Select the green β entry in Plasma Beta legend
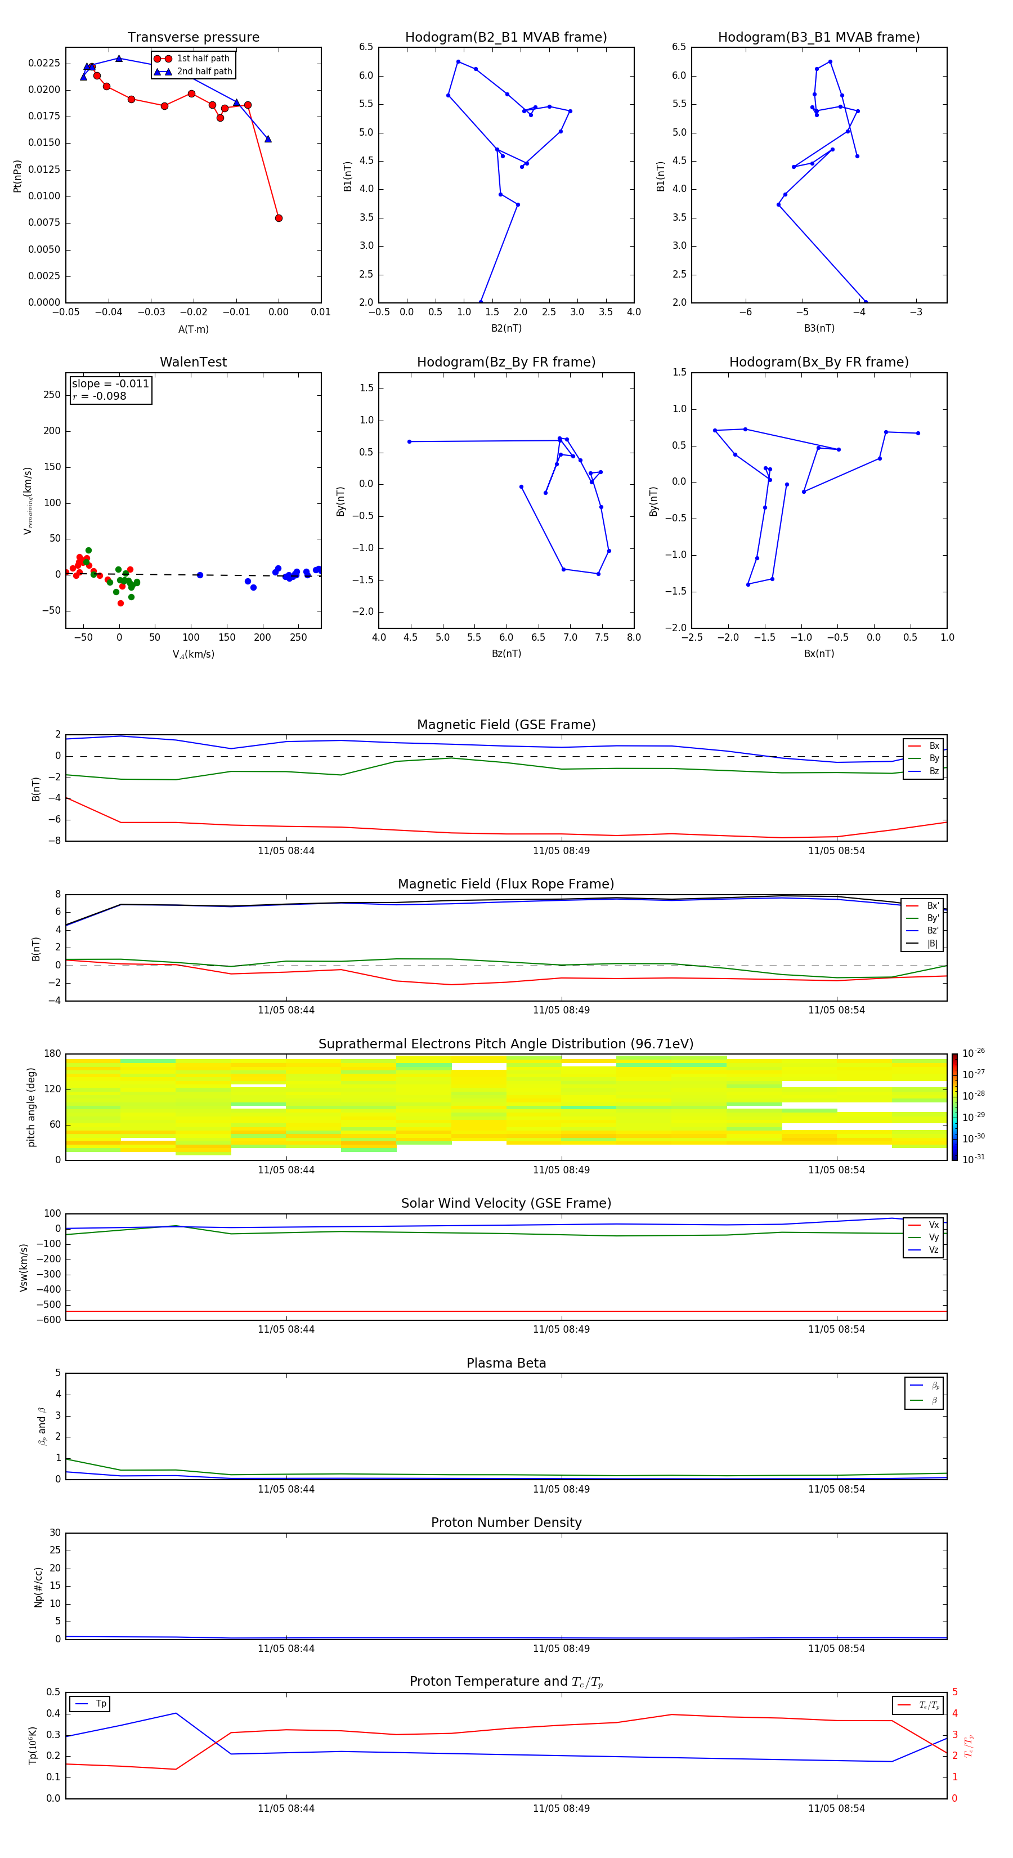1013x1858 pixels. (x=924, y=1400)
